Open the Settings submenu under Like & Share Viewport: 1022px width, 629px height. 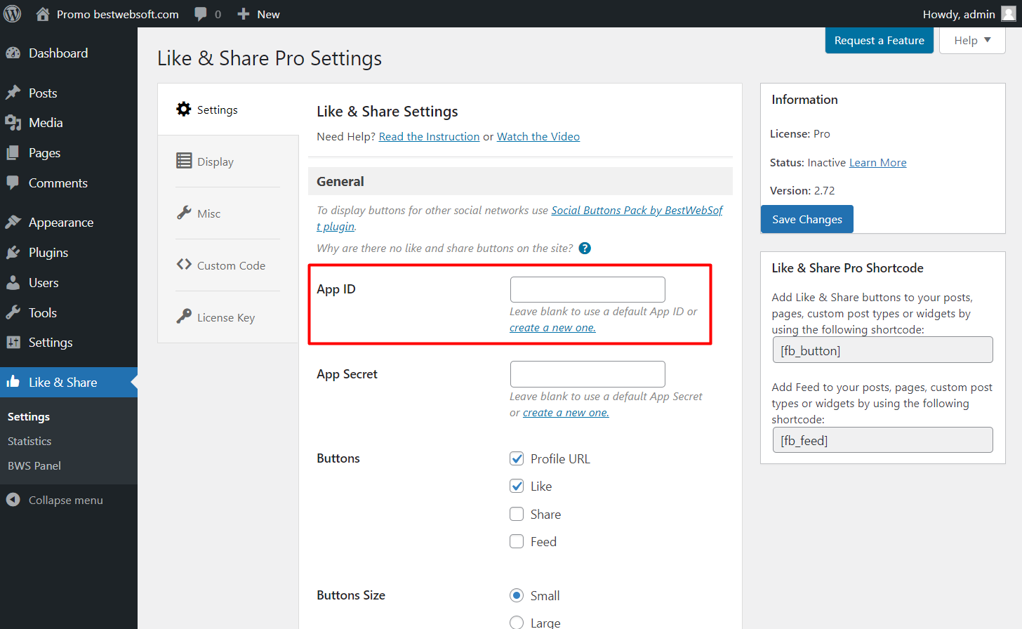click(x=29, y=416)
